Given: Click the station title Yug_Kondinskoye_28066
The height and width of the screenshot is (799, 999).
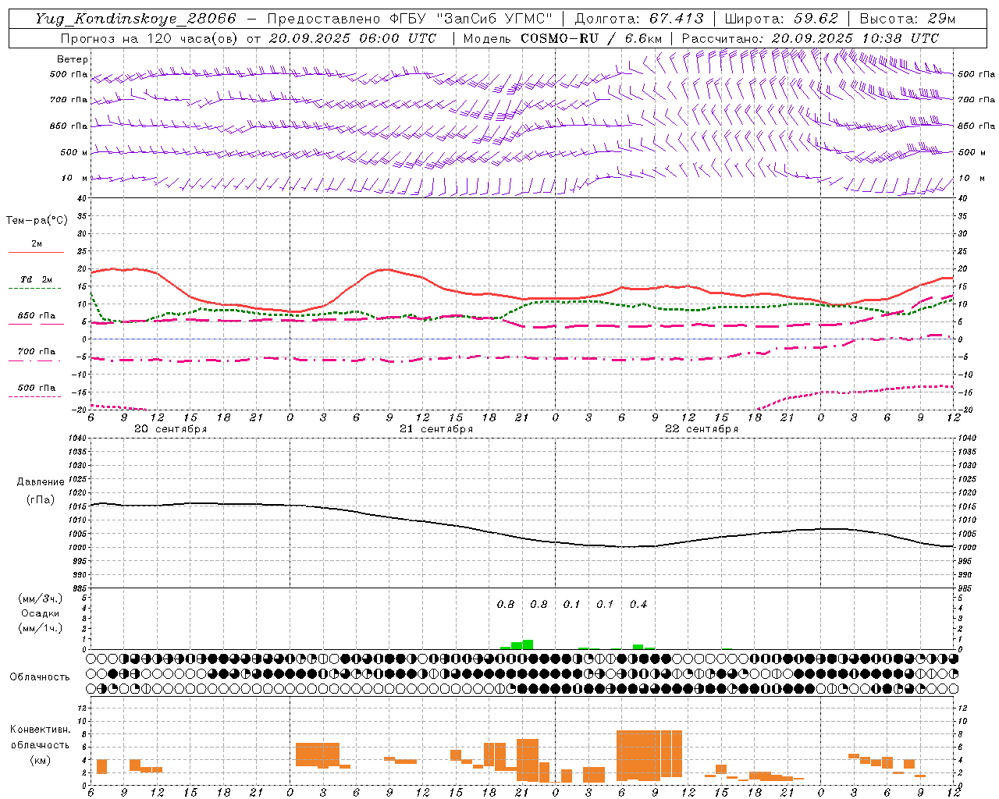Looking at the screenshot, I should coord(136,19).
